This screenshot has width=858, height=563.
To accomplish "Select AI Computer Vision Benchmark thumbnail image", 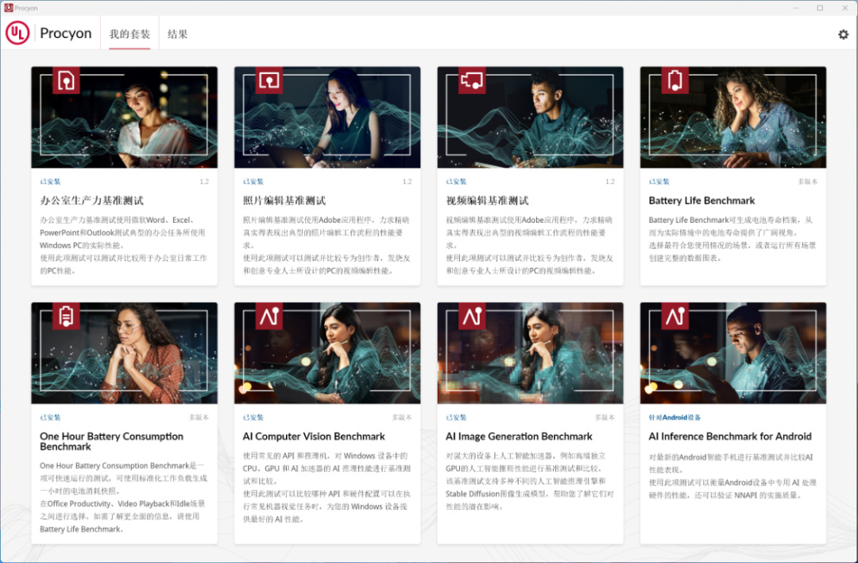I will coord(327,353).
